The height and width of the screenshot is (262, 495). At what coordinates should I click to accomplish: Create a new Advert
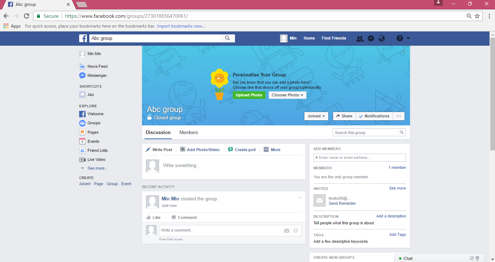(x=85, y=184)
